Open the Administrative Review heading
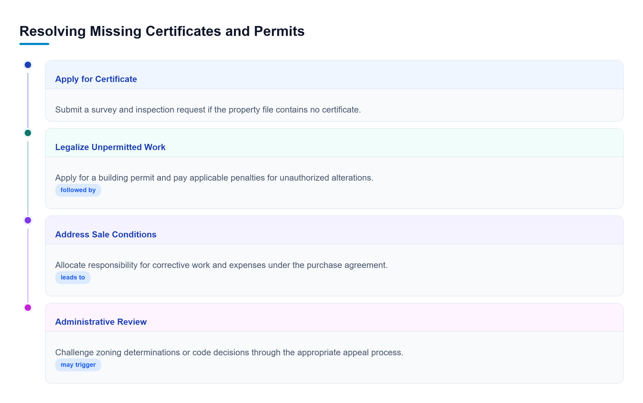Viewport: 643px width, 403px height. click(x=101, y=322)
